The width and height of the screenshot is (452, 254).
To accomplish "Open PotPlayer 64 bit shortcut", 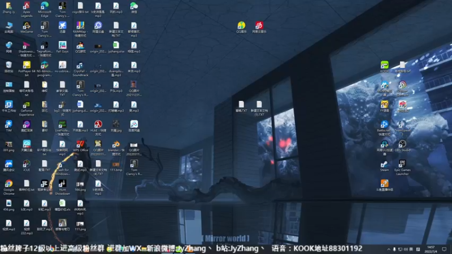I will point(27,68).
